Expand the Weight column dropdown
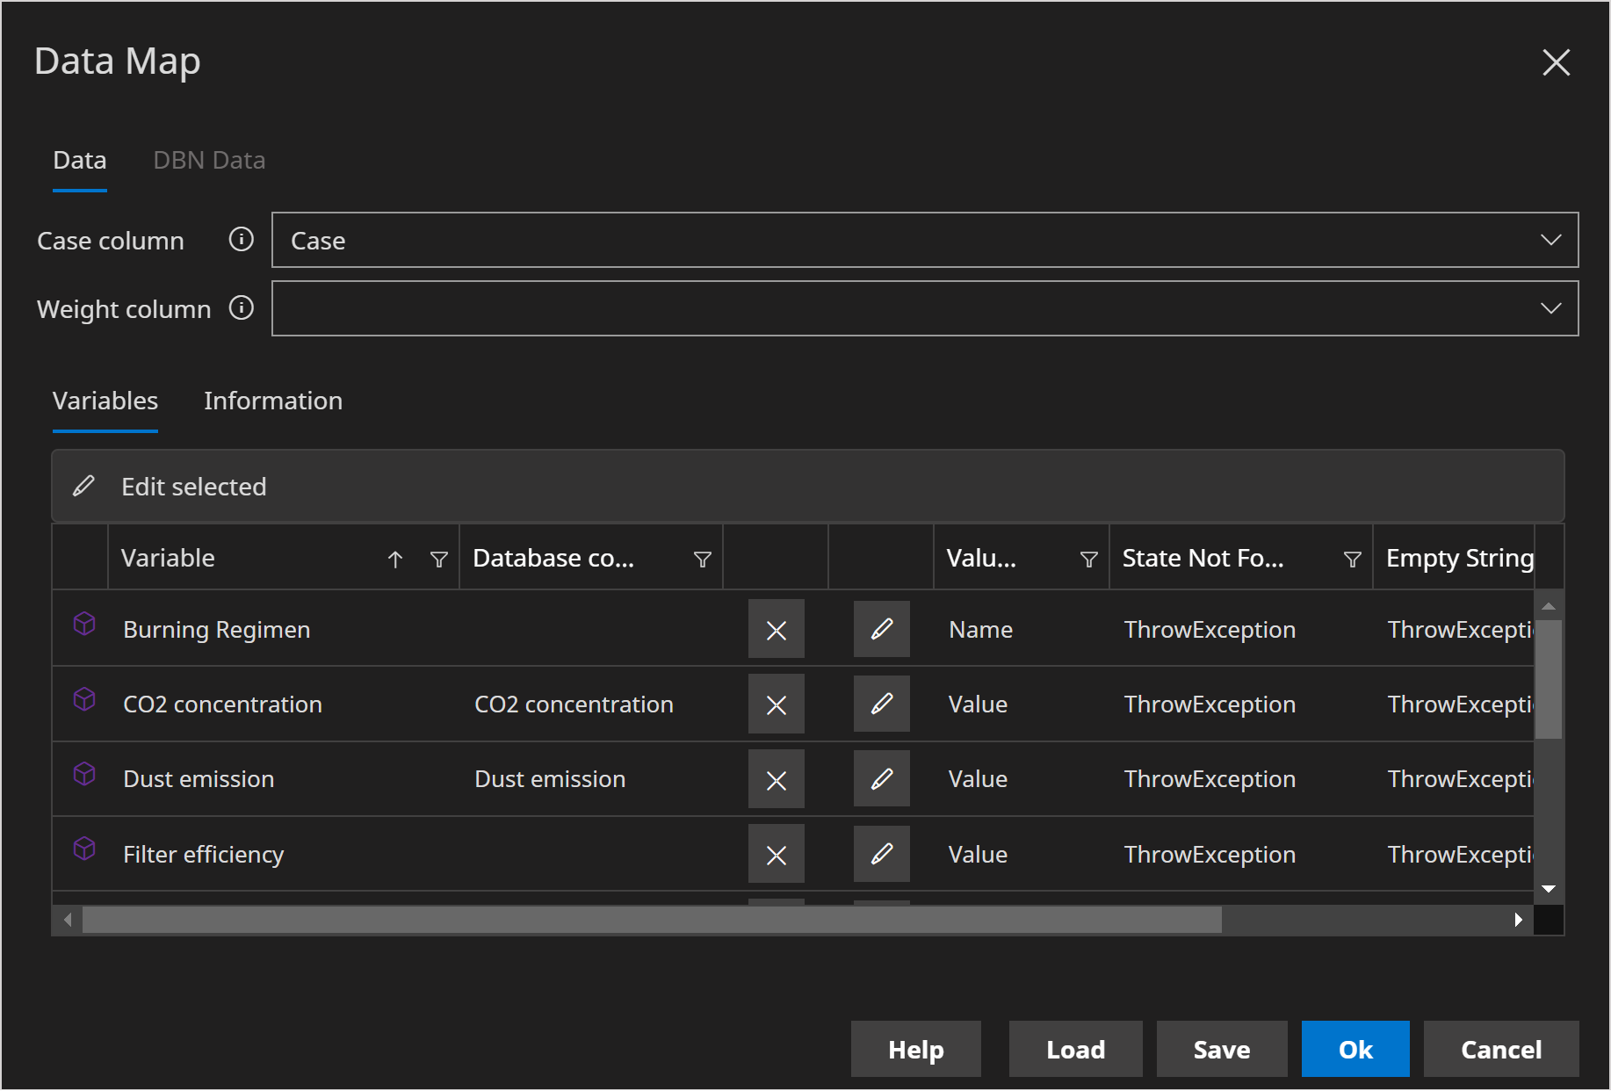This screenshot has width=1611, height=1091. (x=1550, y=308)
